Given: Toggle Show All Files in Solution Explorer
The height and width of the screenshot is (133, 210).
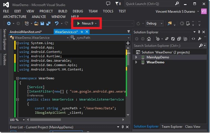Looking at the screenshot, I should tap(185, 39).
